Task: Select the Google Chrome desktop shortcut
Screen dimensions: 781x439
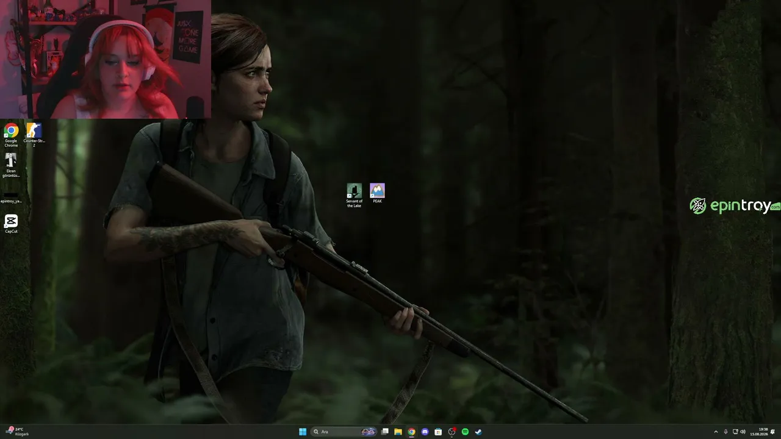Action: (x=11, y=135)
